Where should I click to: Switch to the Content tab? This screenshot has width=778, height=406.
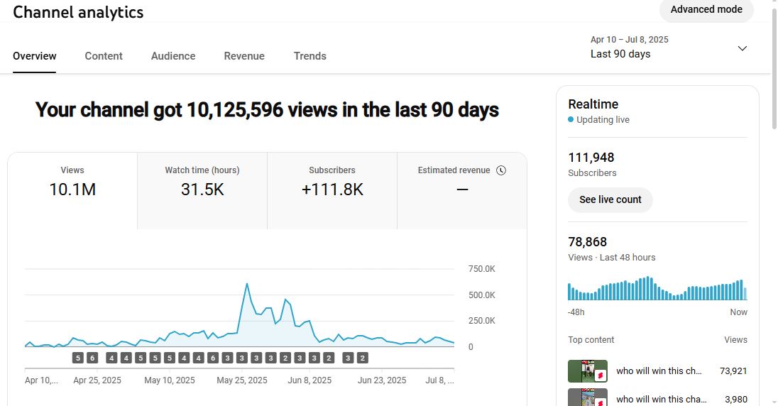coord(104,56)
